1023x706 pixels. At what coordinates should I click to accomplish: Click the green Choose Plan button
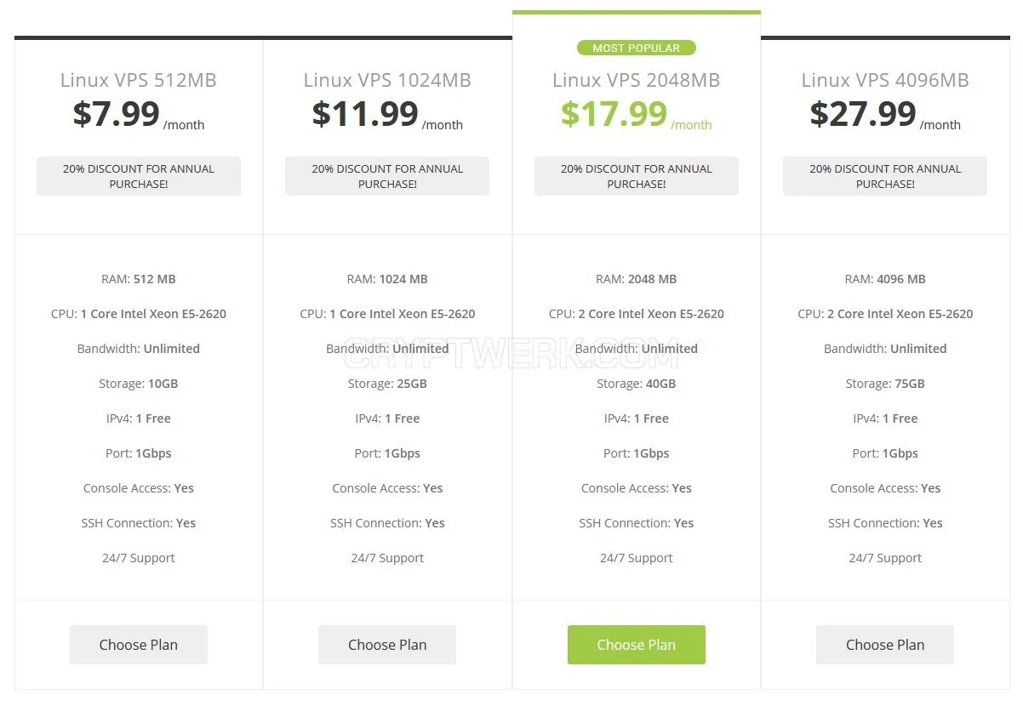637,645
